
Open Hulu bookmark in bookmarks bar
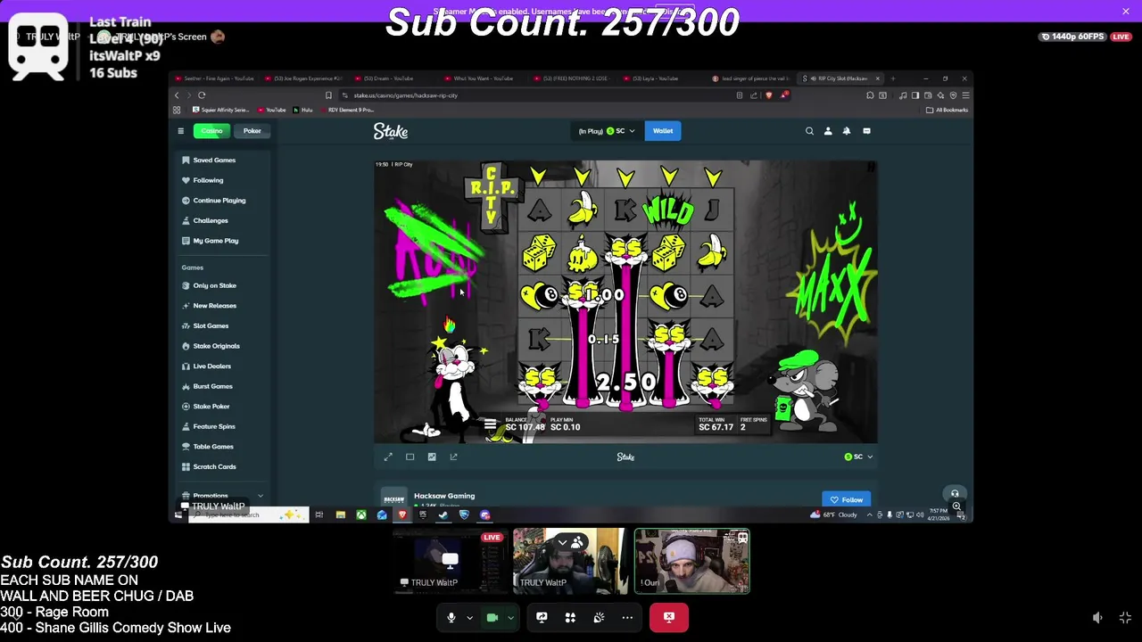coord(302,110)
